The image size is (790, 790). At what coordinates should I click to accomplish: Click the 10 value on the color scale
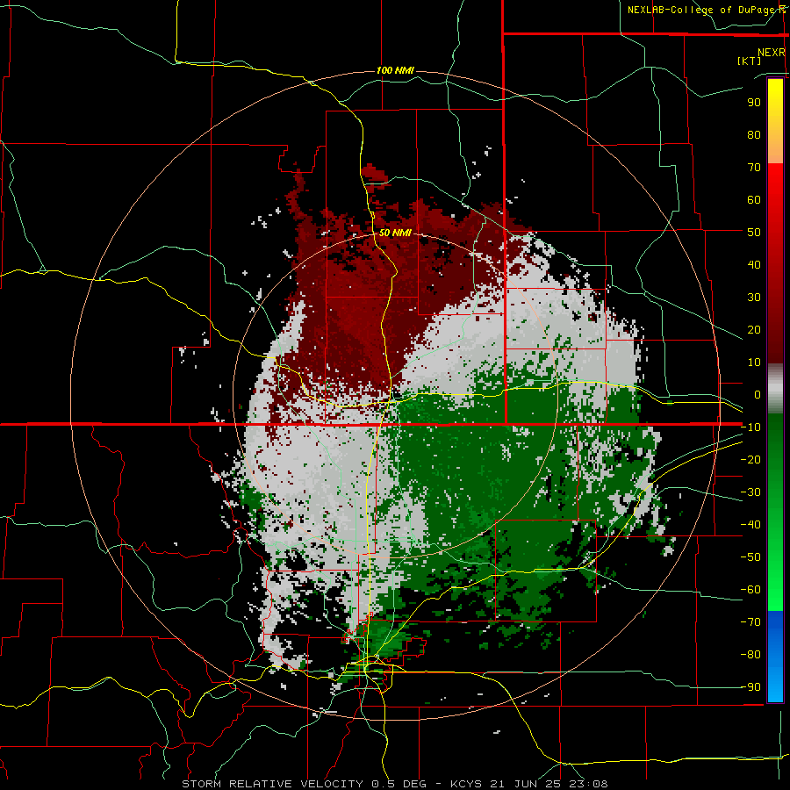[x=754, y=363]
